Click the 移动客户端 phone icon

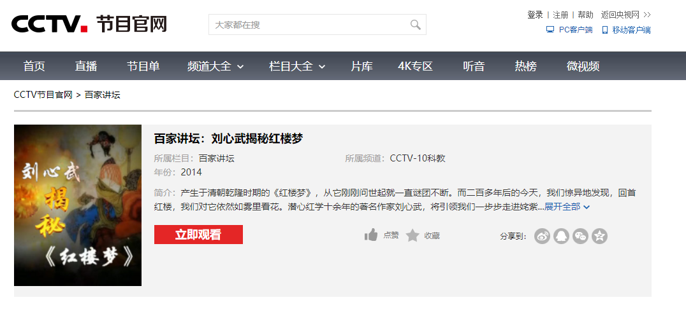point(605,30)
